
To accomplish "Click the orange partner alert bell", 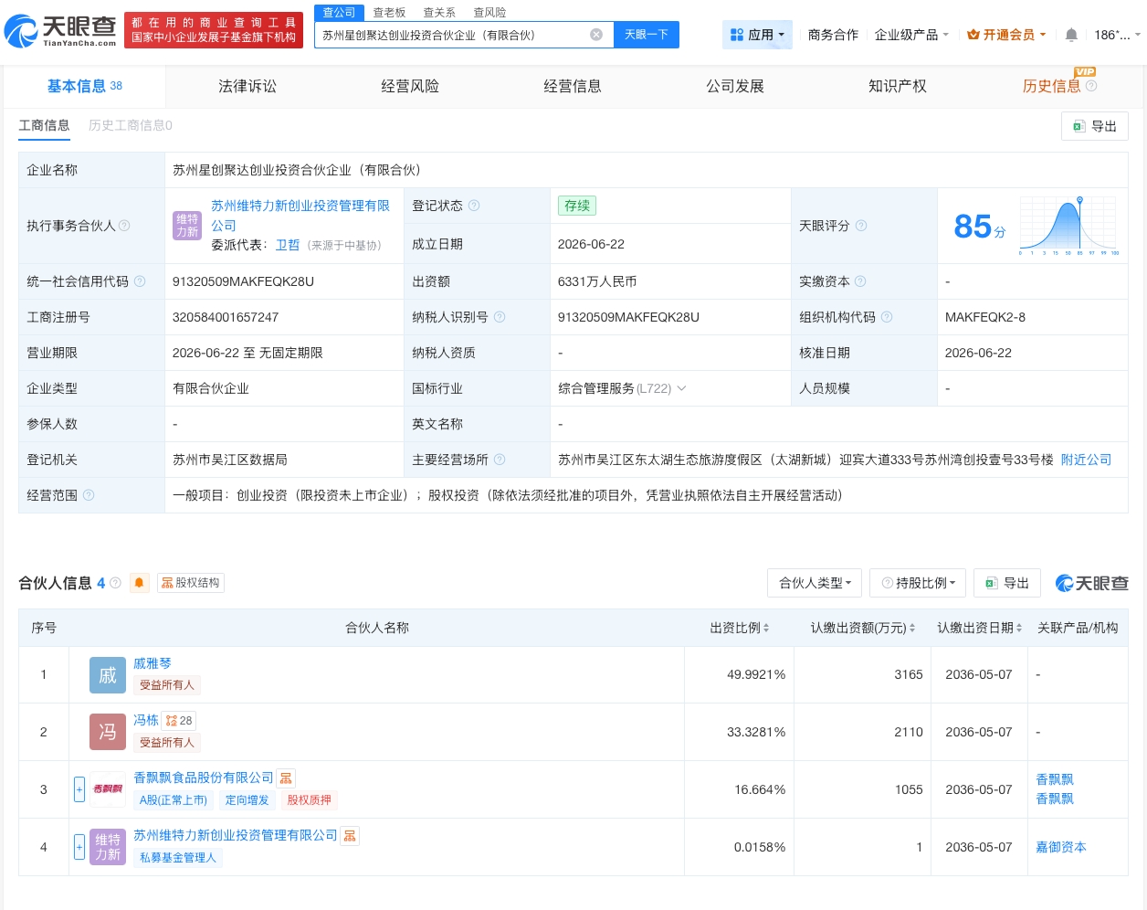I will point(140,583).
